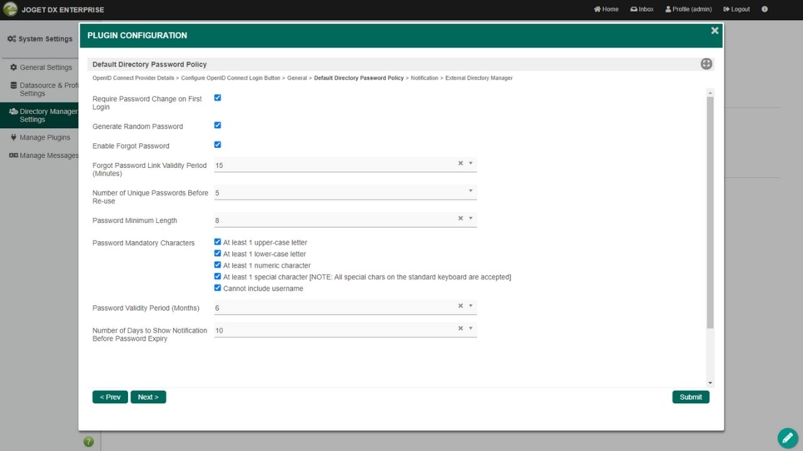The width and height of the screenshot is (803, 451).
Task: Expand Password Minimum Length dropdown arrow
Action: point(471,218)
